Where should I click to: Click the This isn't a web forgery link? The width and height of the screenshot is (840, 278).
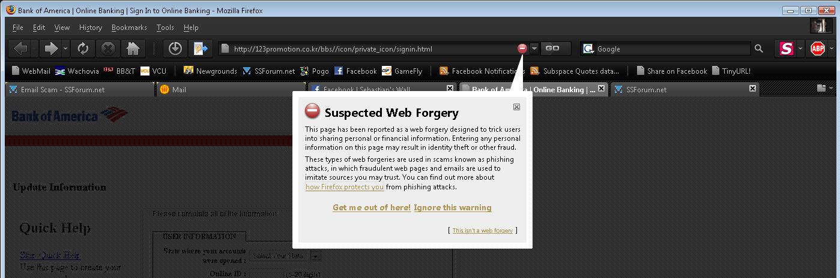[483, 230]
